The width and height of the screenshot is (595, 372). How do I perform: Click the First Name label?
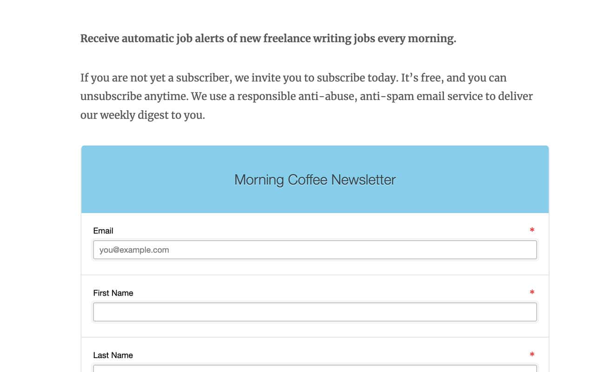click(113, 293)
